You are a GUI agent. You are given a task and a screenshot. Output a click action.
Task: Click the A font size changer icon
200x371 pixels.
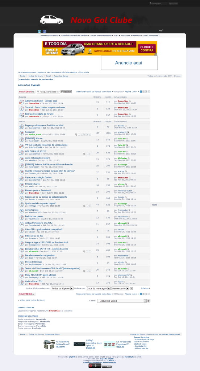click(161, 30)
